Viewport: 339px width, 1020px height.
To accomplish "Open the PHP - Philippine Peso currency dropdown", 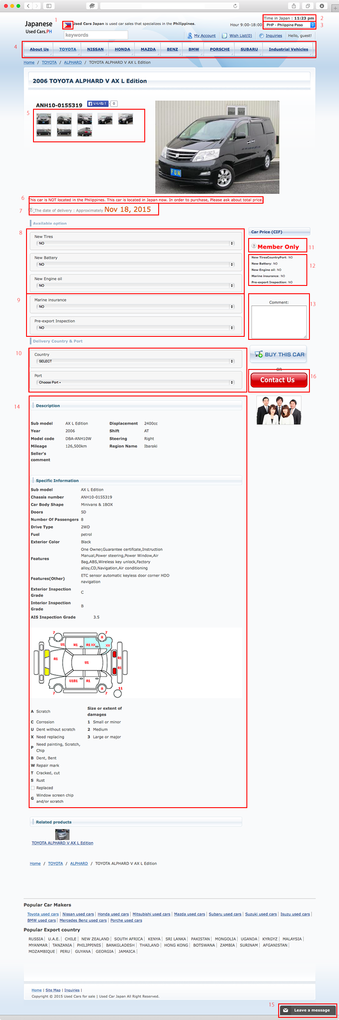I will (x=290, y=25).
